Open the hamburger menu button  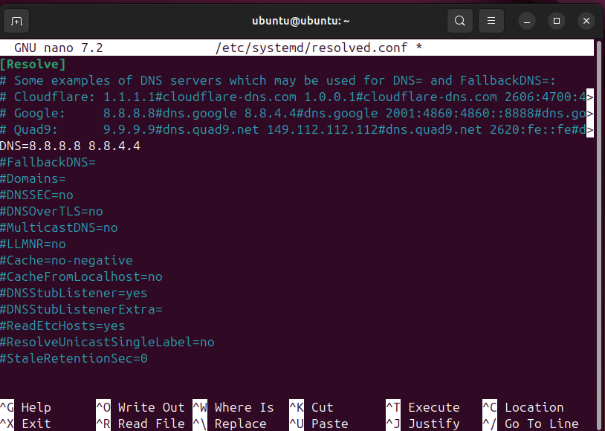(491, 20)
